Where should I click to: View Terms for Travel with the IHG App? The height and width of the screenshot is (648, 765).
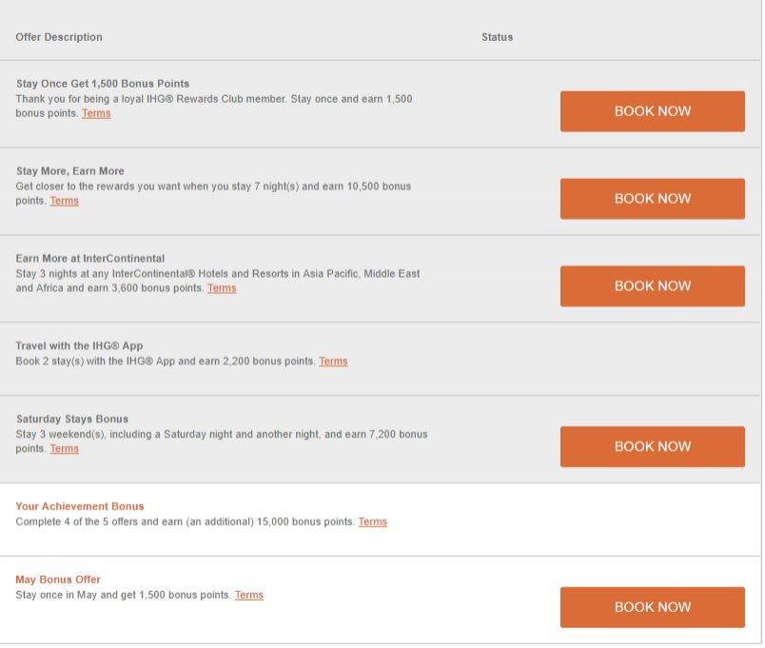coord(333,361)
